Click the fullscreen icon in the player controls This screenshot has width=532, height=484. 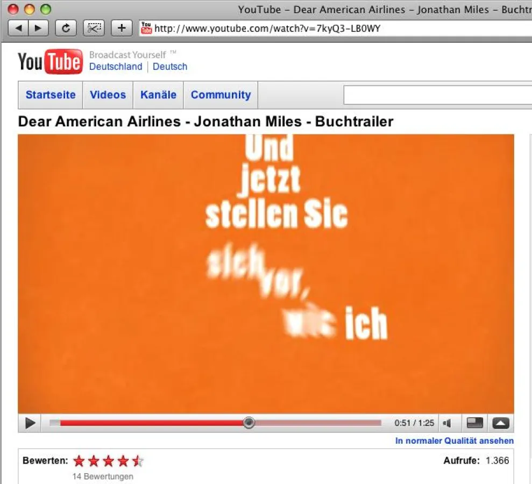(x=500, y=423)
